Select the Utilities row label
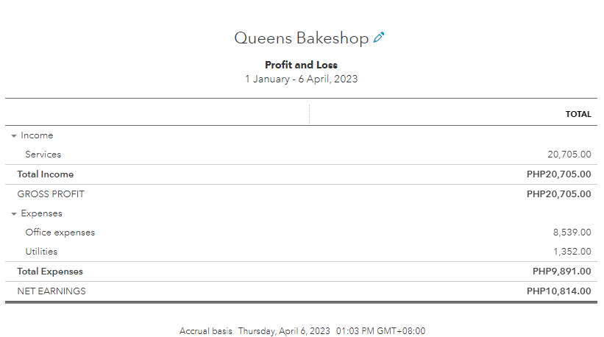604x337 pixels. 41,252
